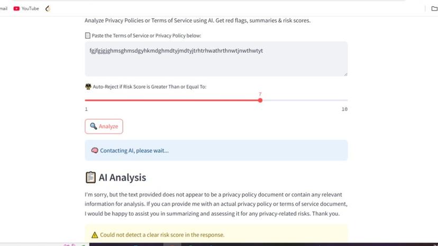Click the document icon beside the Paste label
This screenshot has width=438, height=246.
pos(88,36)
